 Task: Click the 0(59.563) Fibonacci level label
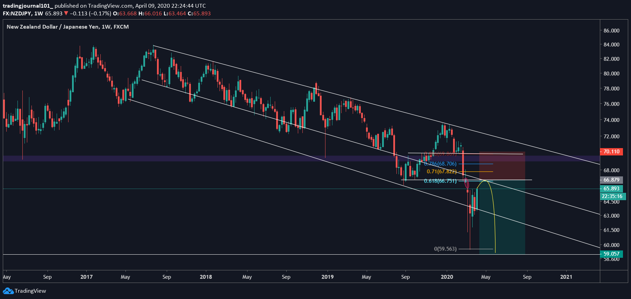[x=445, y=249]
